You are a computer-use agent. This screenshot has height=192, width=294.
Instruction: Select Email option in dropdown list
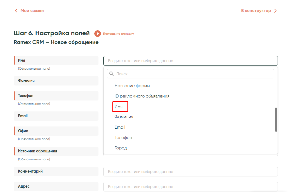pyautogui.click(x=120, y=127)
